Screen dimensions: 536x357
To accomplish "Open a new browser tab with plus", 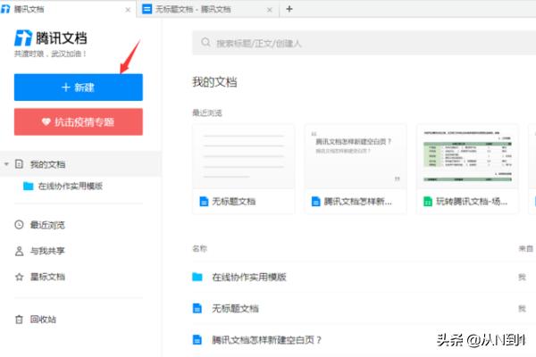I will pos(289,9).
